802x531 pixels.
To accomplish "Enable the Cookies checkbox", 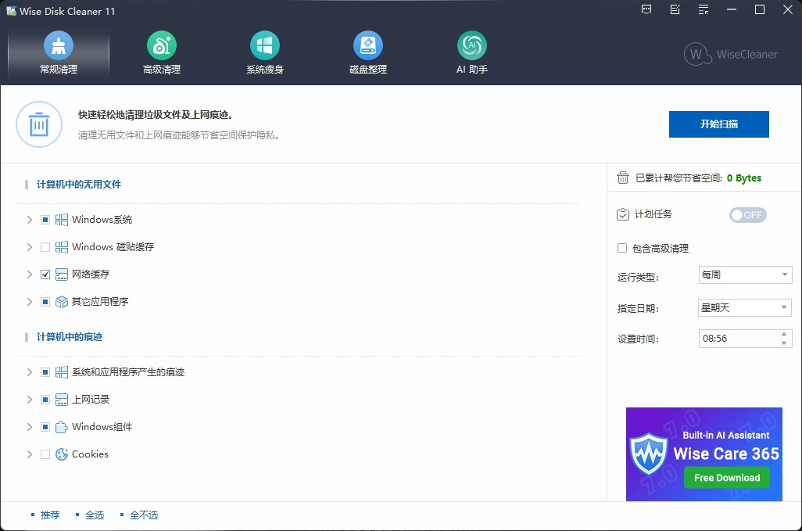I will pyautogui.click(x=45, y=454).
